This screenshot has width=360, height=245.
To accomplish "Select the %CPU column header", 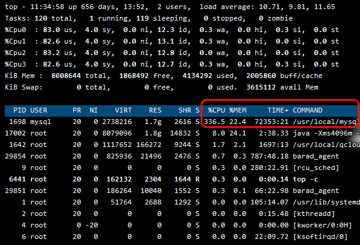I will (x=217, y=111).
